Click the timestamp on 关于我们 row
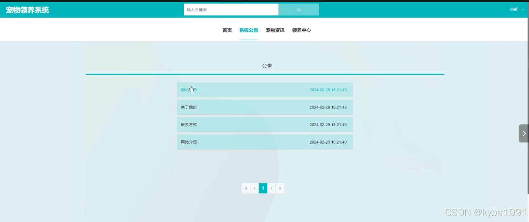Viewport: 529px width, 222px height. (328, 107)
